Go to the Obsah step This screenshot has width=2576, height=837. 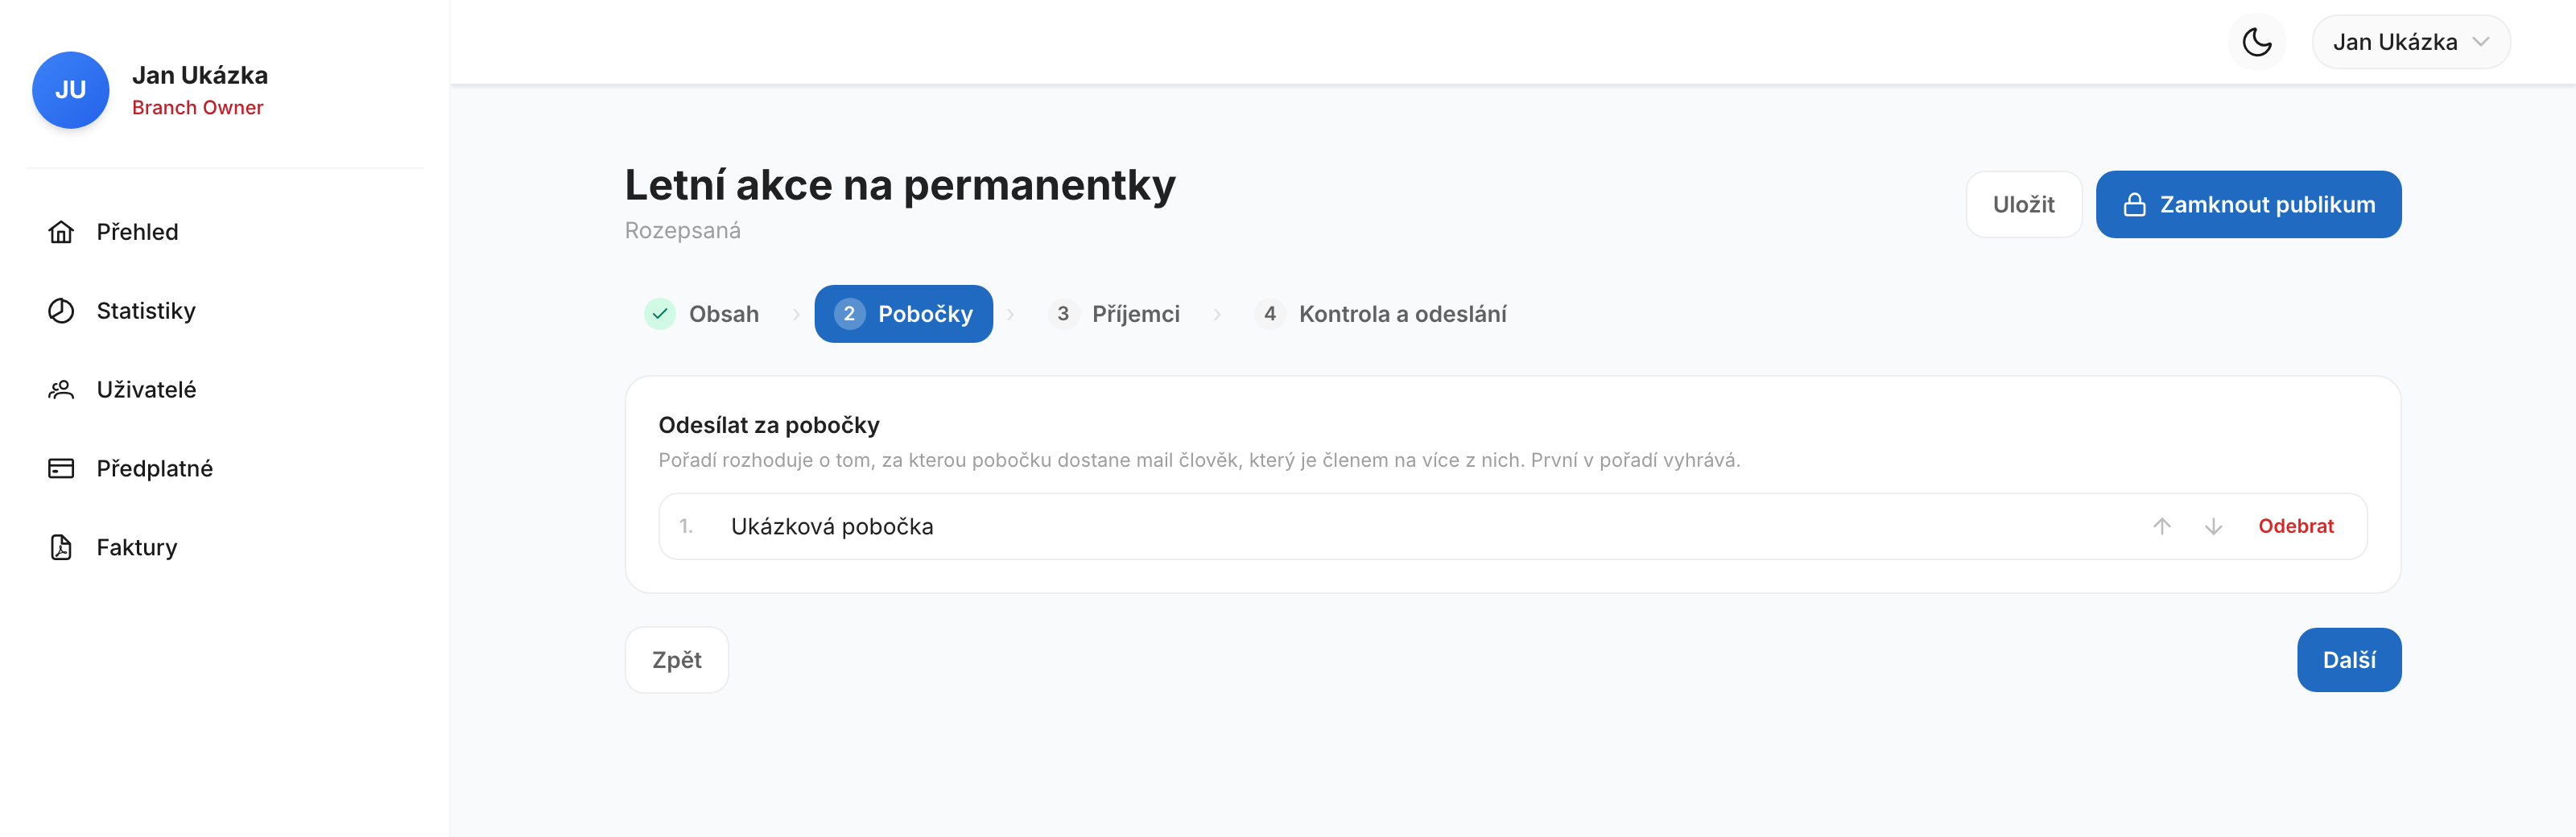702,314
